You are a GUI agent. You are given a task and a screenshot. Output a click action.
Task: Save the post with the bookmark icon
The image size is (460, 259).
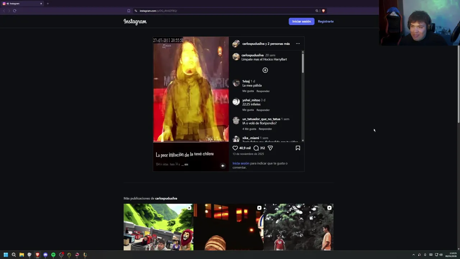tap(298, 148)
